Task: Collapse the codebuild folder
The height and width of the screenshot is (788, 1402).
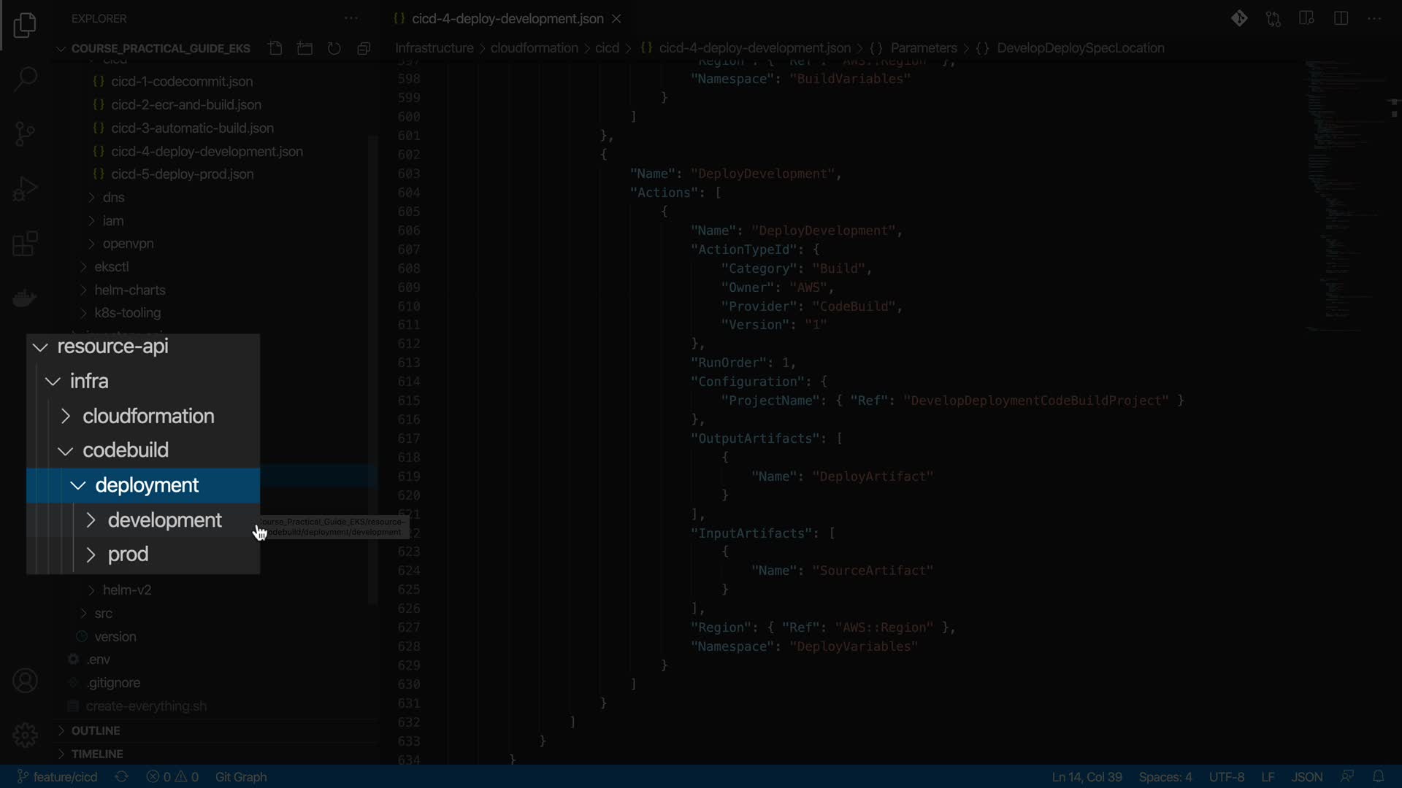Action: coord(126,450)
